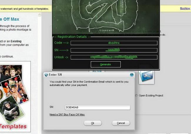Confirm the serial with Ok button
Screen dimensions: 191x134
[93, 123]
